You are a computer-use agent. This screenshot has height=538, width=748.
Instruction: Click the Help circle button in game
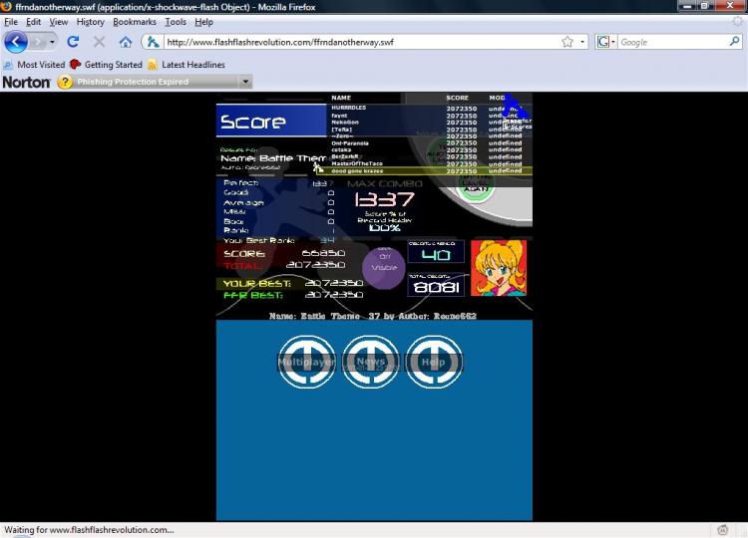[x=433, y=363]
